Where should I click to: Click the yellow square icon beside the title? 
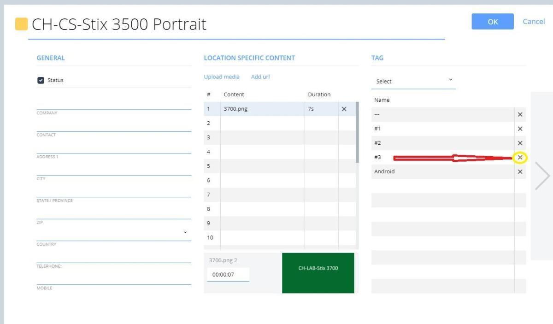[21, 24]
